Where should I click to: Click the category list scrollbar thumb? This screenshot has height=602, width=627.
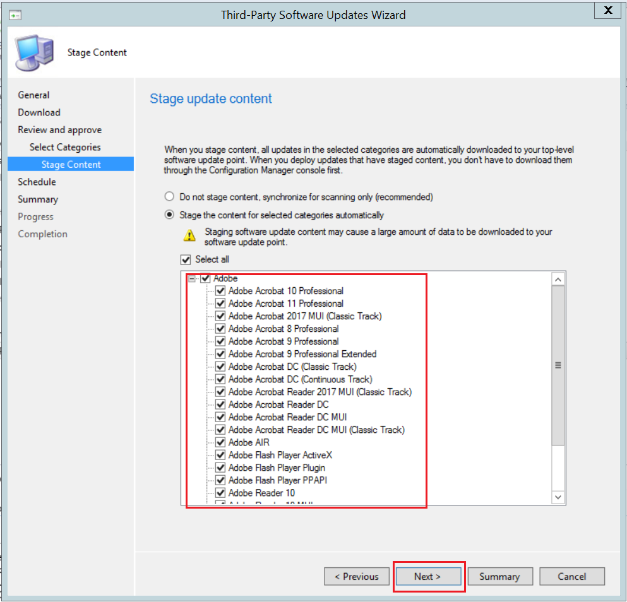pos(558,365)
